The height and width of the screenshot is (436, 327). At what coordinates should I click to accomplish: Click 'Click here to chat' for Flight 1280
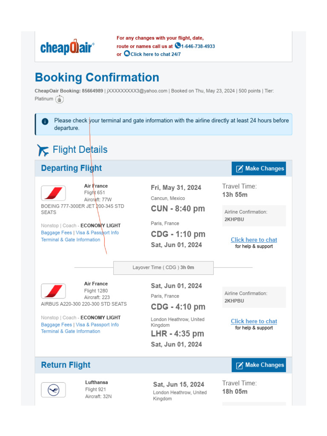(x=254, y=321)
